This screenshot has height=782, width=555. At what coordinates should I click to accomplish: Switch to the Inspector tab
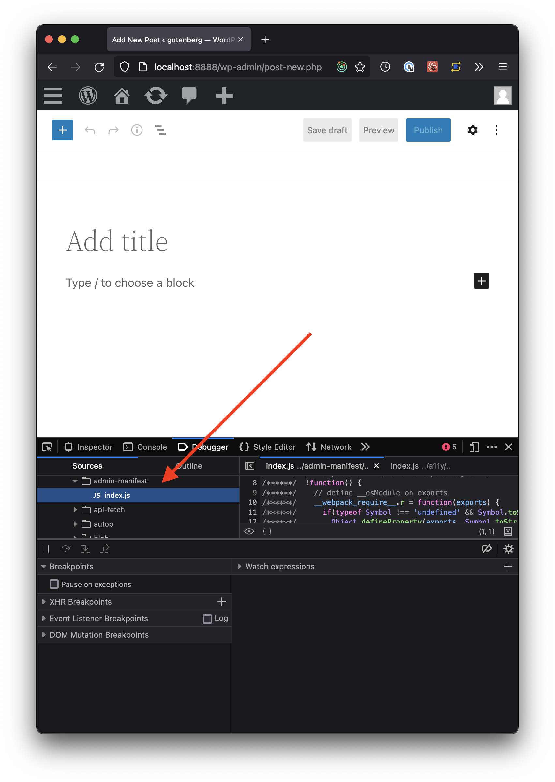click(88, 447)
